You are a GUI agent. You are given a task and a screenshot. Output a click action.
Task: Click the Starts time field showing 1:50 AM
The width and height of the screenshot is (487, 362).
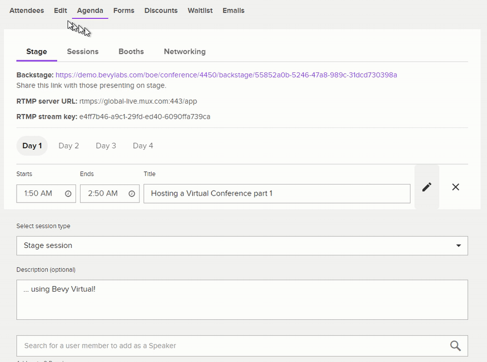(46, 194)
